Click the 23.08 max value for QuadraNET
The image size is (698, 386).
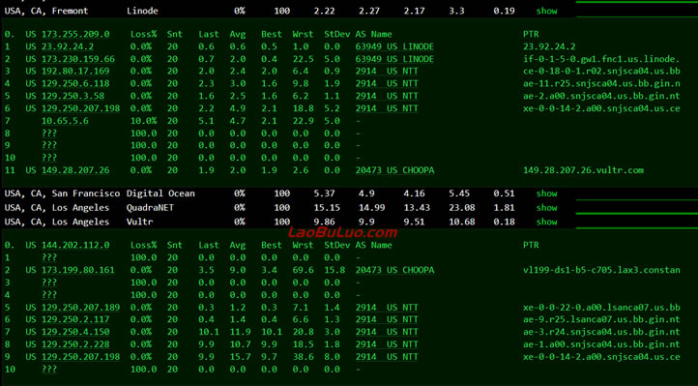[461, 207]
